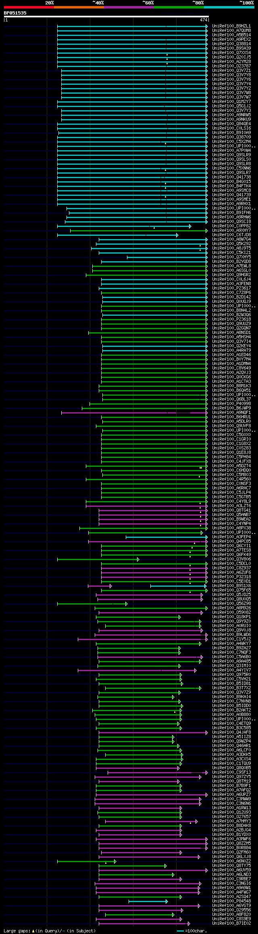Select the BP051535 query label

[15, 13]
